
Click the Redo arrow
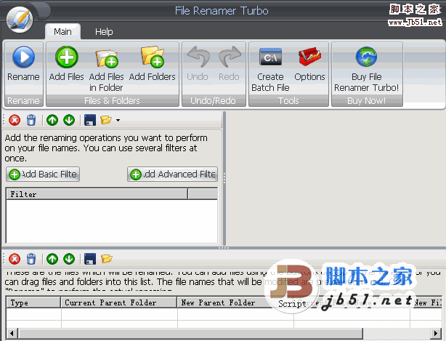[230, 57]
